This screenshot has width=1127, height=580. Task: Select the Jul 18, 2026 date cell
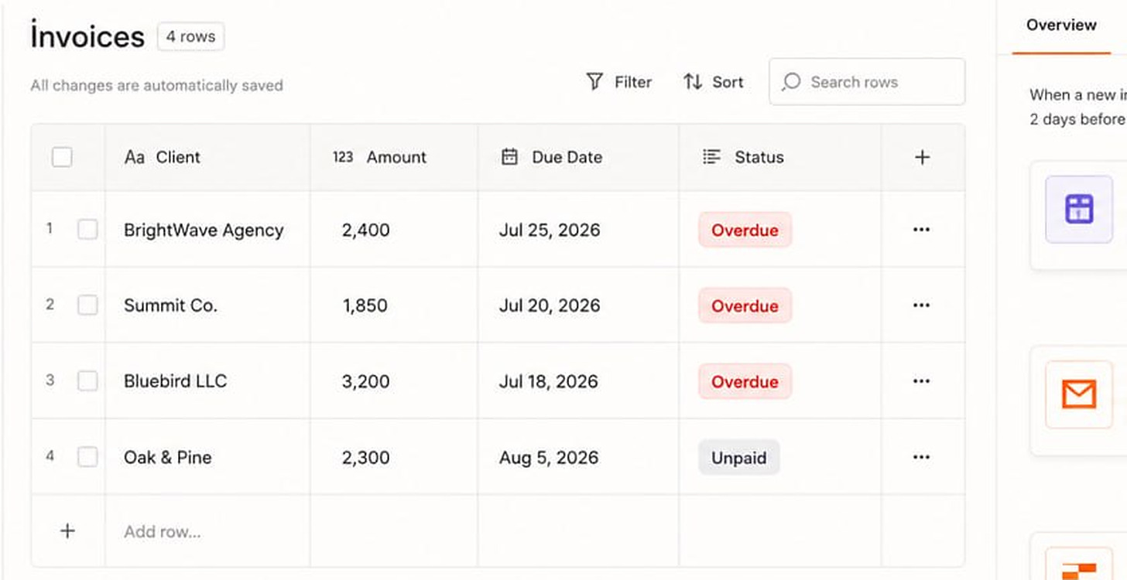point(578,381)
